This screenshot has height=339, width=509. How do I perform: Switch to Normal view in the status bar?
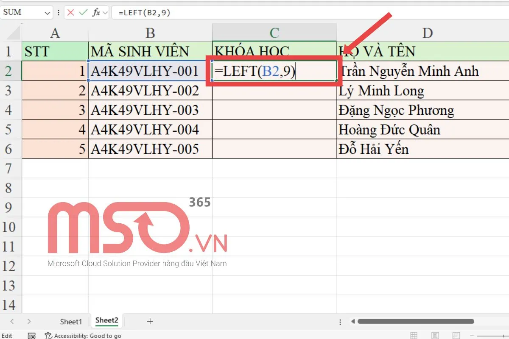[x=414, y=335]
